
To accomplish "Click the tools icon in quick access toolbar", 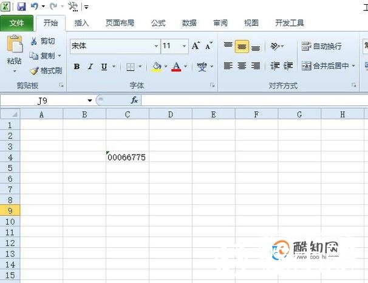I will point(73,7).
